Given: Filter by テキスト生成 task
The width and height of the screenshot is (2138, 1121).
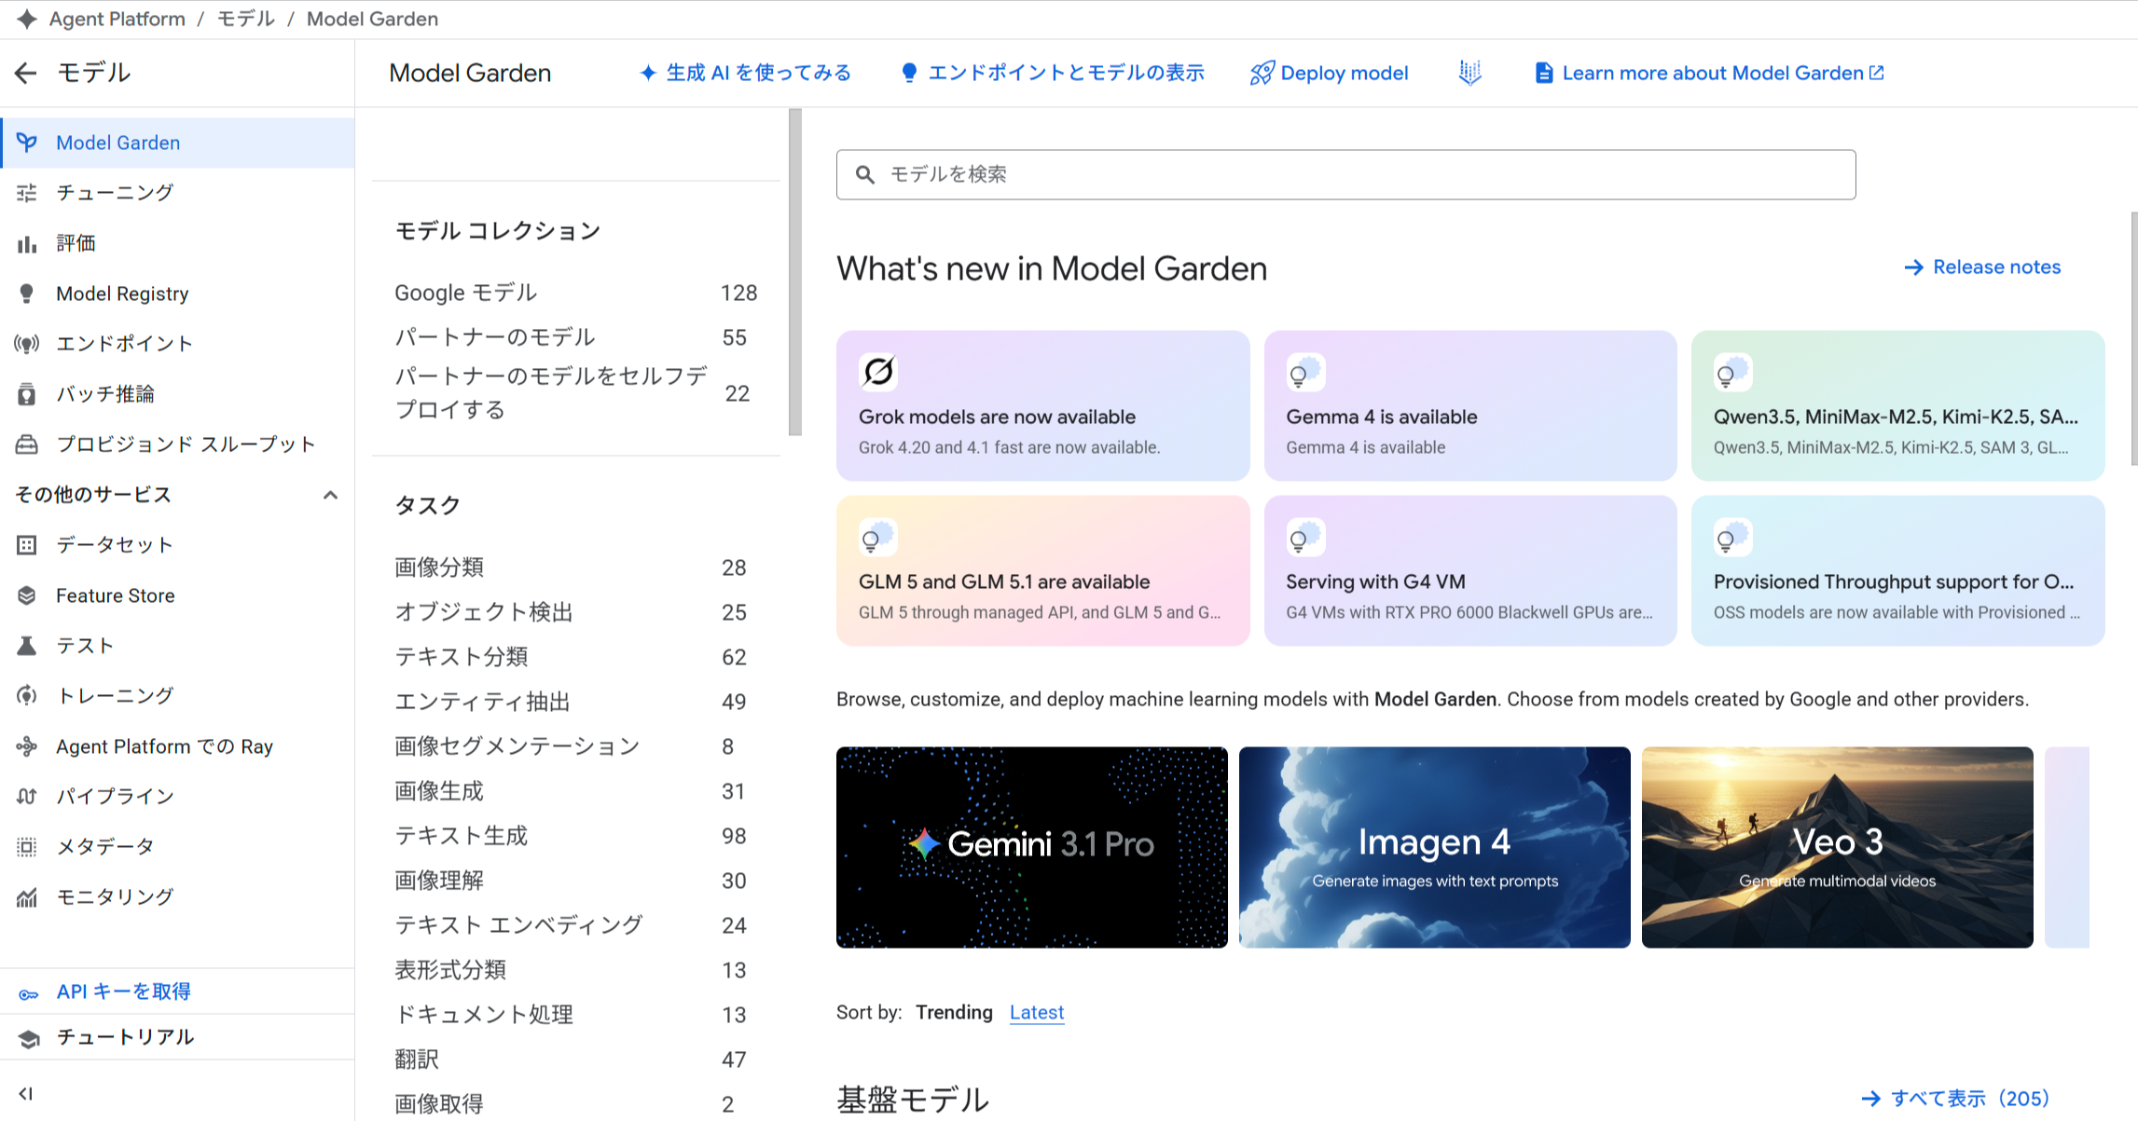Looking at the screenshot, I should [461, 836].
